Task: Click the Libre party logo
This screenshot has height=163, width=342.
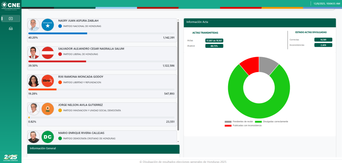Action: 47,81
